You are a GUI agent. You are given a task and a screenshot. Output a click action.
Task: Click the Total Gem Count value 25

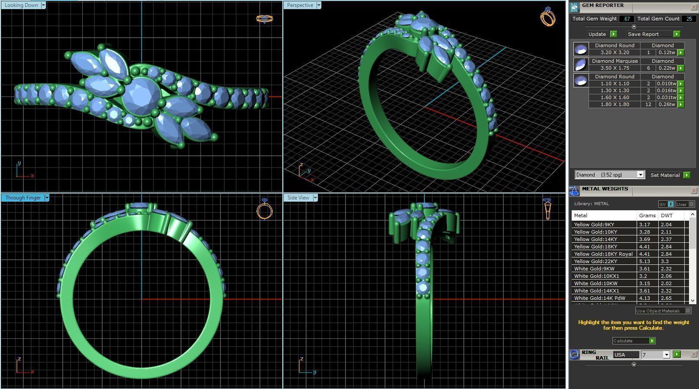(689, 19)
